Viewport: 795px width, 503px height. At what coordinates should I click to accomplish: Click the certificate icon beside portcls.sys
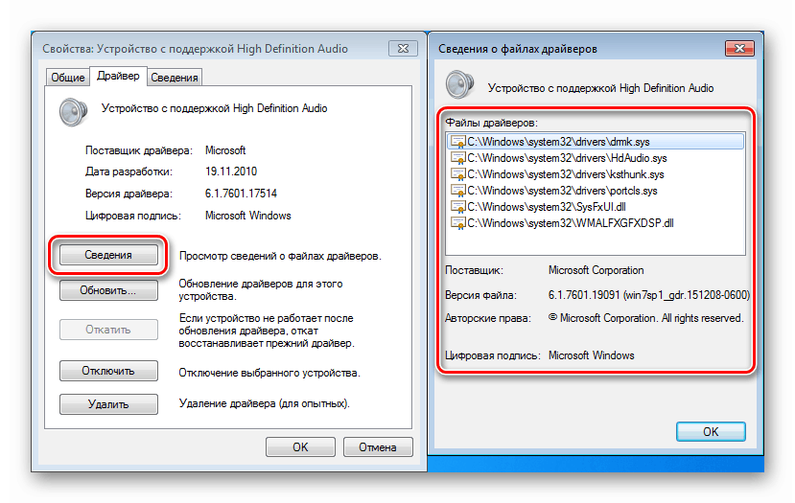(458, 191)
